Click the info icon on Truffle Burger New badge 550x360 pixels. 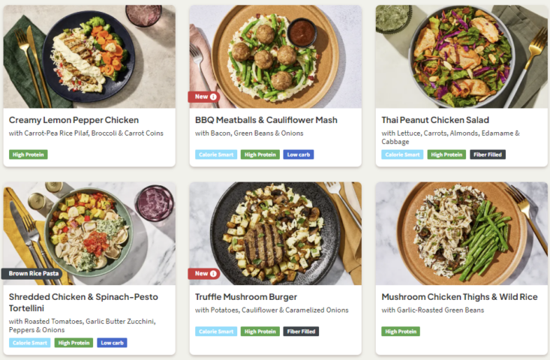tap(213, 274)
